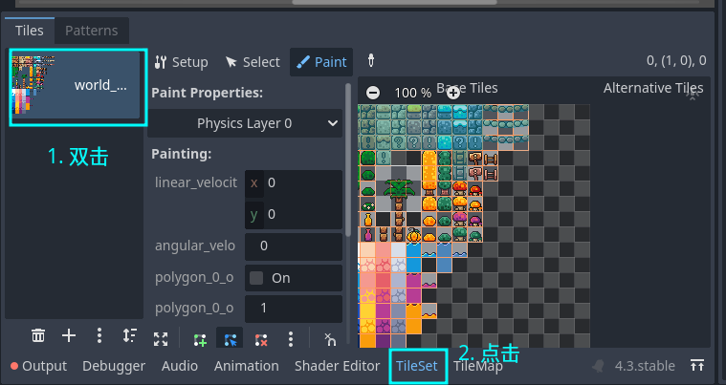Click the clear painted properties icon
726x385 pixels.
click(330, 339)
